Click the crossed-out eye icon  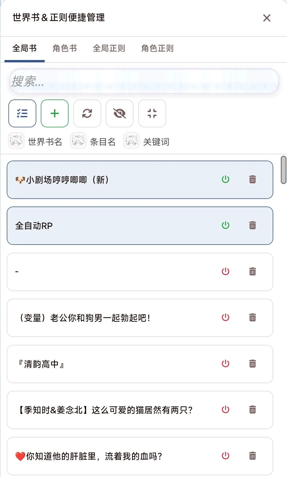119,113
